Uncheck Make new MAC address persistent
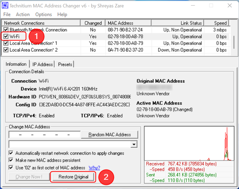The height and width of the screenshot is (189, 239). coord(11,160)
